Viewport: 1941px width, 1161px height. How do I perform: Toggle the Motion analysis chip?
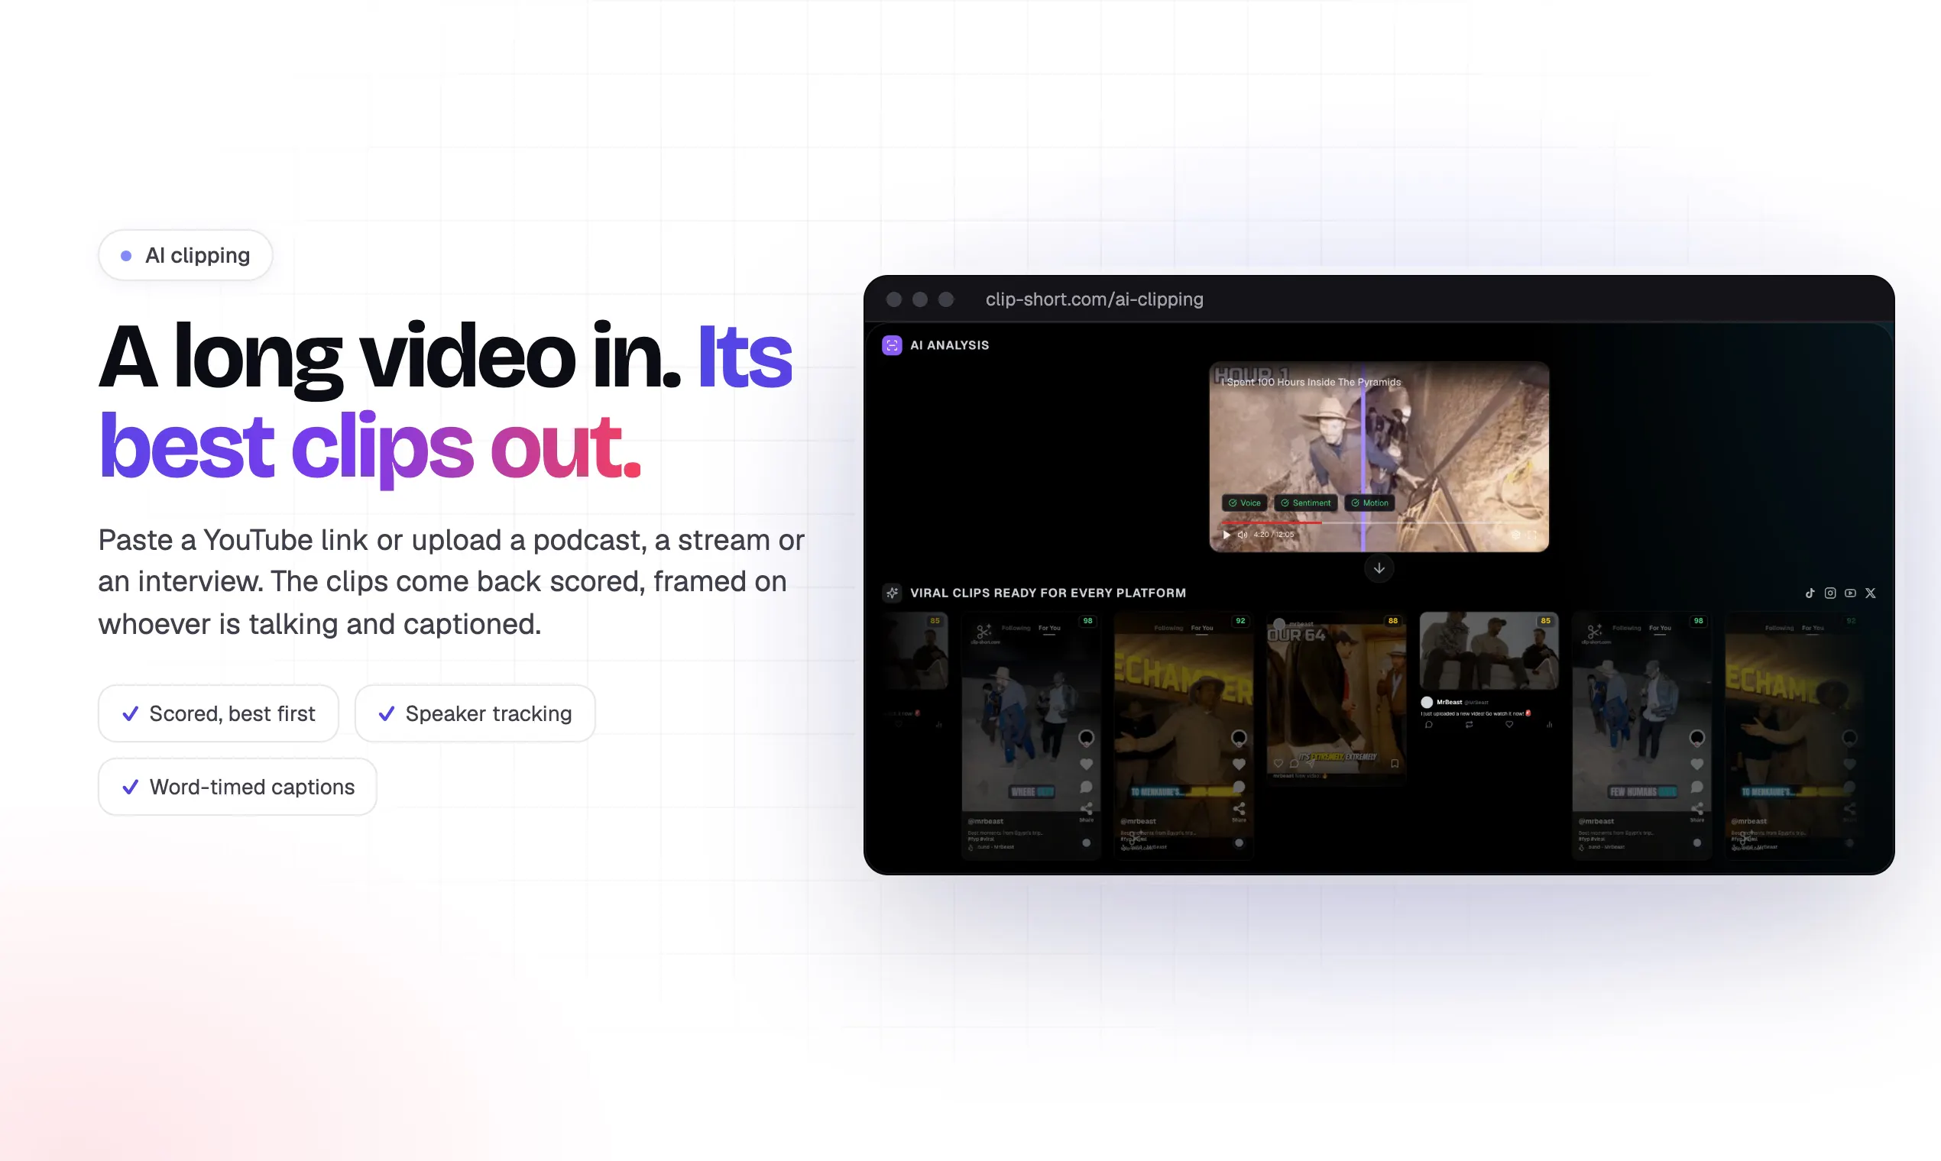pyautogui.click(x=1369, y=503)
